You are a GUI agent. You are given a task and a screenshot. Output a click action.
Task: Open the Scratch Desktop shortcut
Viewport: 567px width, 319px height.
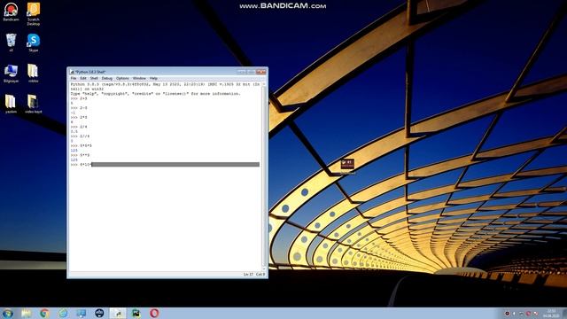34,14
